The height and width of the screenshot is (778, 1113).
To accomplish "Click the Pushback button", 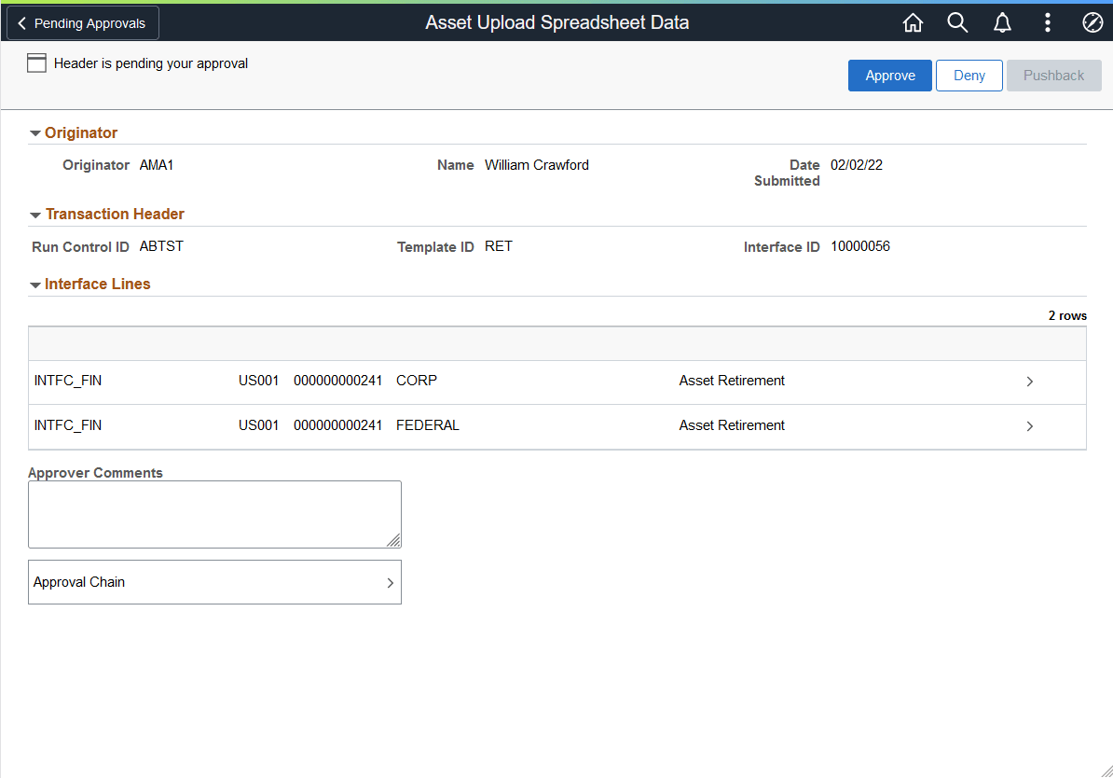I will click(1053, 76).
